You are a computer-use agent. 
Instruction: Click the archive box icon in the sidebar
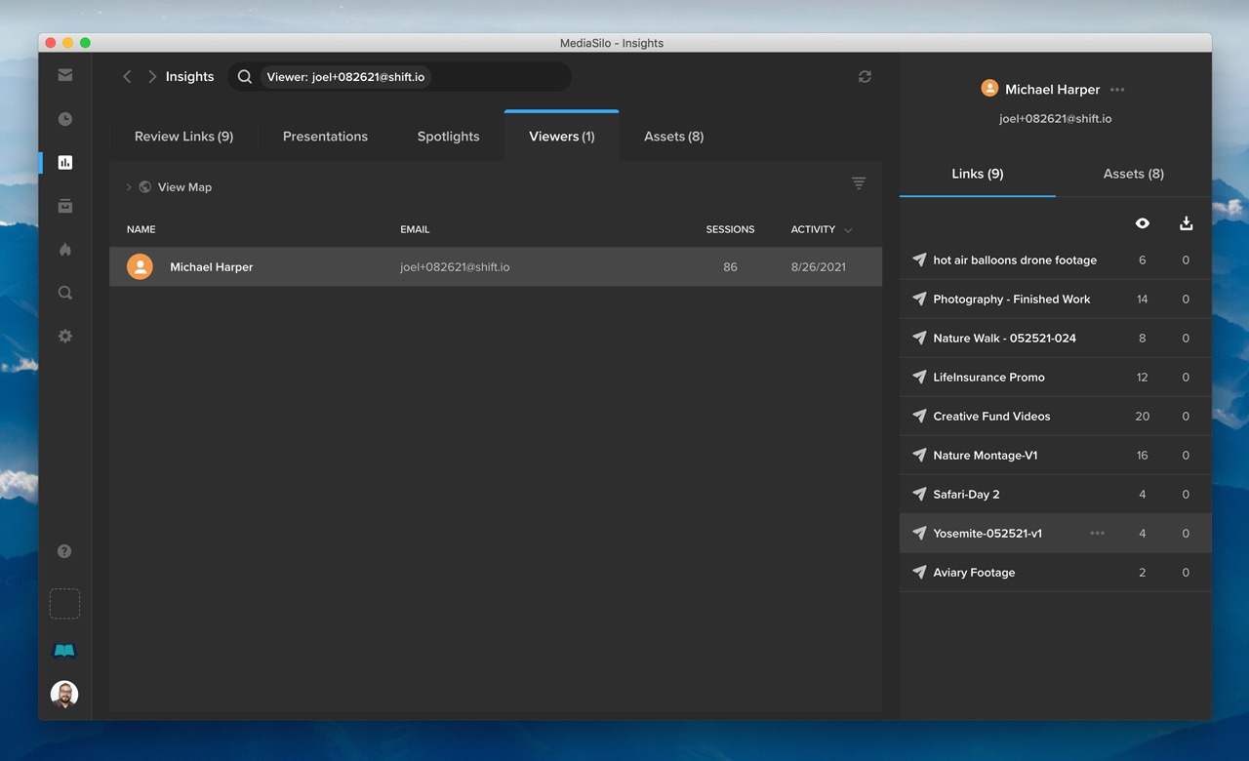(64, 206)
